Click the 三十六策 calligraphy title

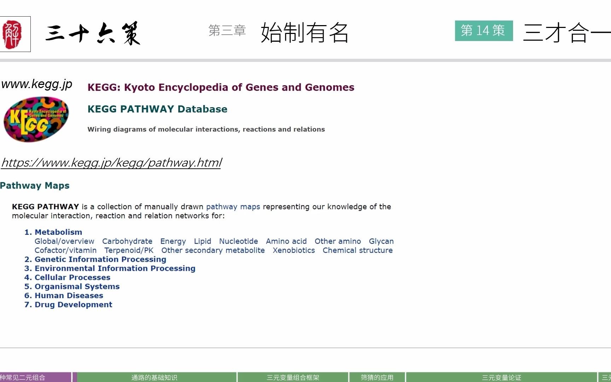(x=93, y=34)
